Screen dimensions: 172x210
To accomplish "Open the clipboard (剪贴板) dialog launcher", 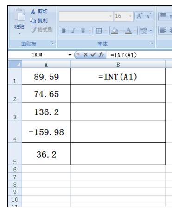I will tap(52, 43).
